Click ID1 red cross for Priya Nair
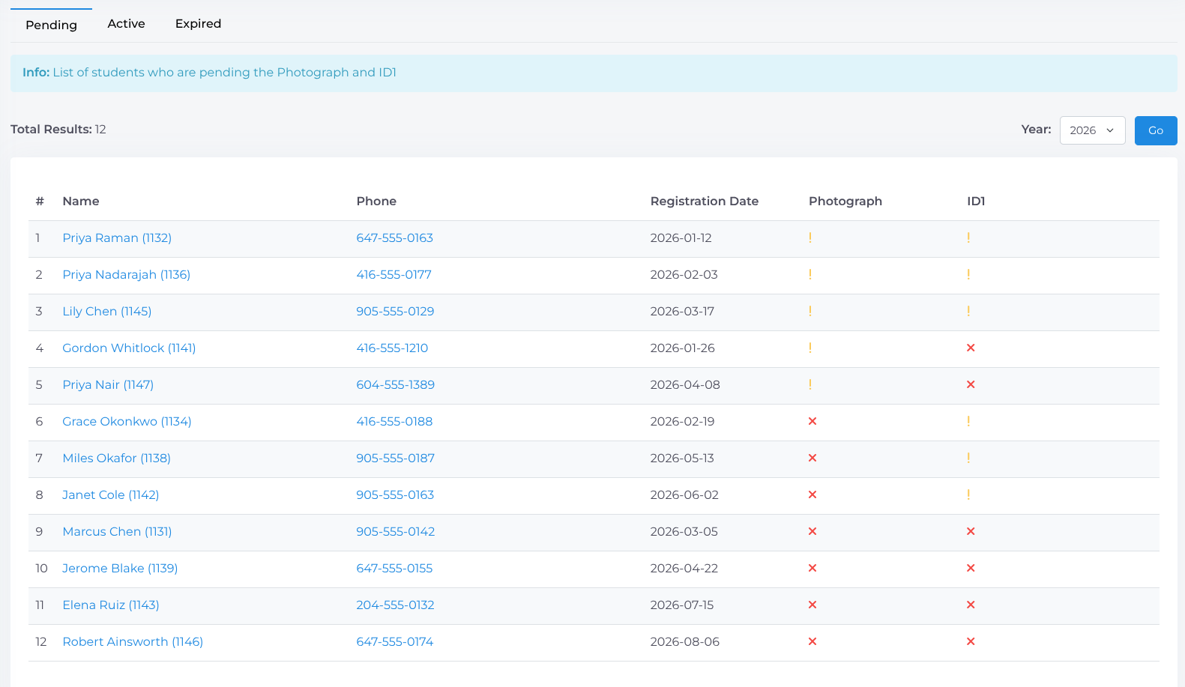Screen dimensions: 1185x687 click(x=971, y=384)
